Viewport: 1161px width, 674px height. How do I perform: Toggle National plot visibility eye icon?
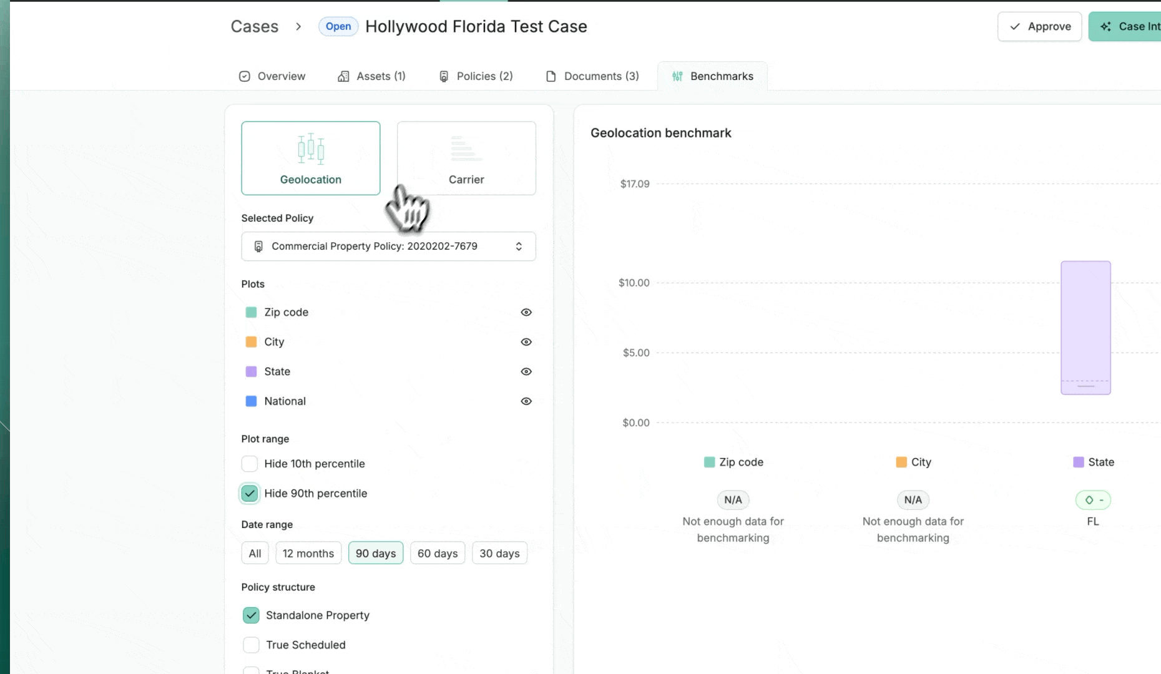(526, 401)
